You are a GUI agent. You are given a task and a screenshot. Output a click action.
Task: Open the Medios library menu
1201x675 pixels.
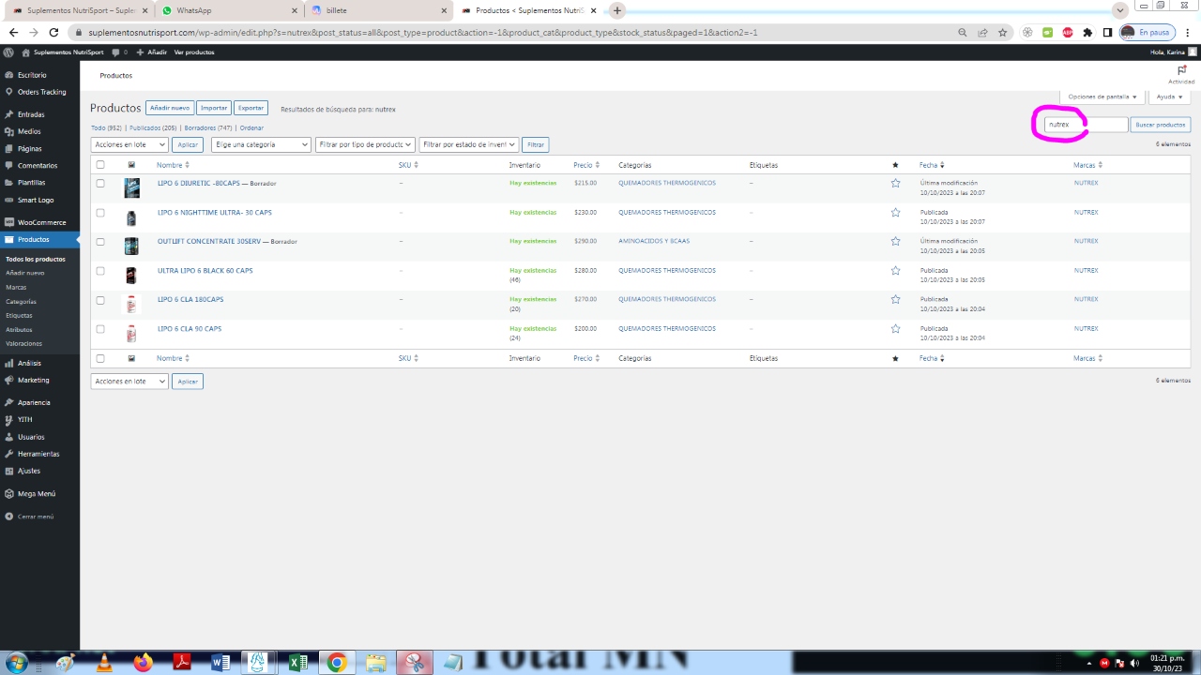point(29,131)
